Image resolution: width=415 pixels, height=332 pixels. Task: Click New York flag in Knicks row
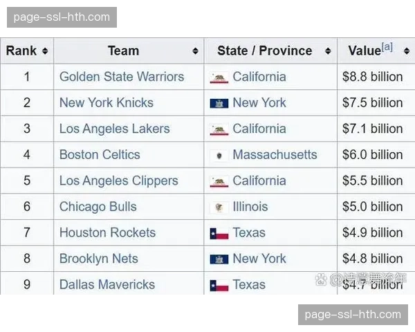click(x=219, y=103)
